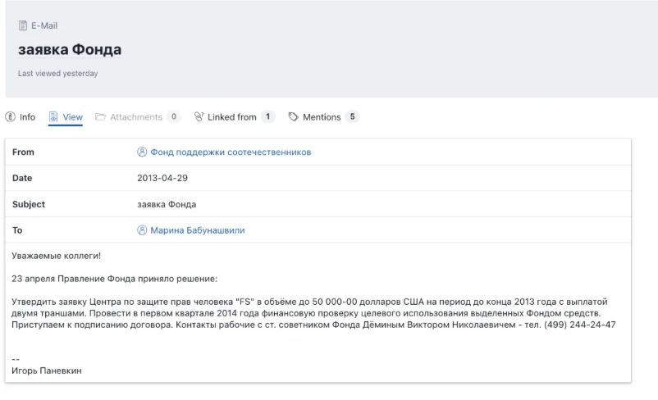Click the Info circle icon
The image size is (658, 400).
point(10,117)
